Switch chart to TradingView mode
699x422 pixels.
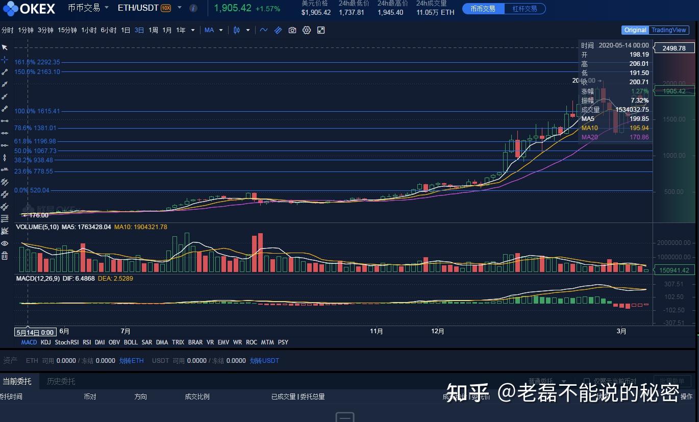[669, 30]
